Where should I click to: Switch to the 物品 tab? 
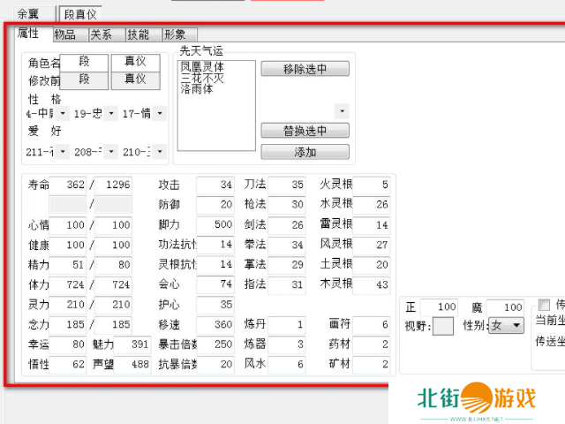pos(64,34)
